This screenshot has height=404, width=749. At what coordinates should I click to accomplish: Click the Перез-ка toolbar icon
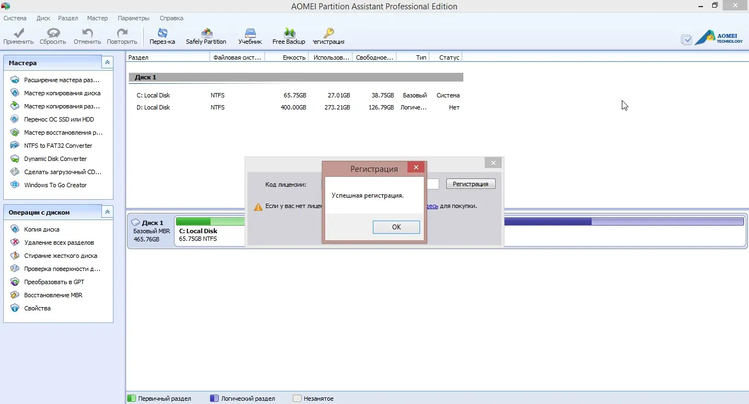click(162, 37)
